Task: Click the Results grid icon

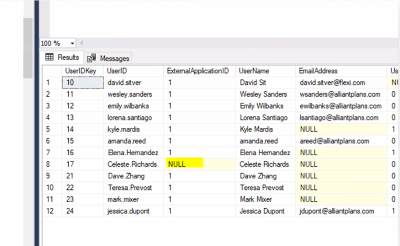Action: click(49, 57)
